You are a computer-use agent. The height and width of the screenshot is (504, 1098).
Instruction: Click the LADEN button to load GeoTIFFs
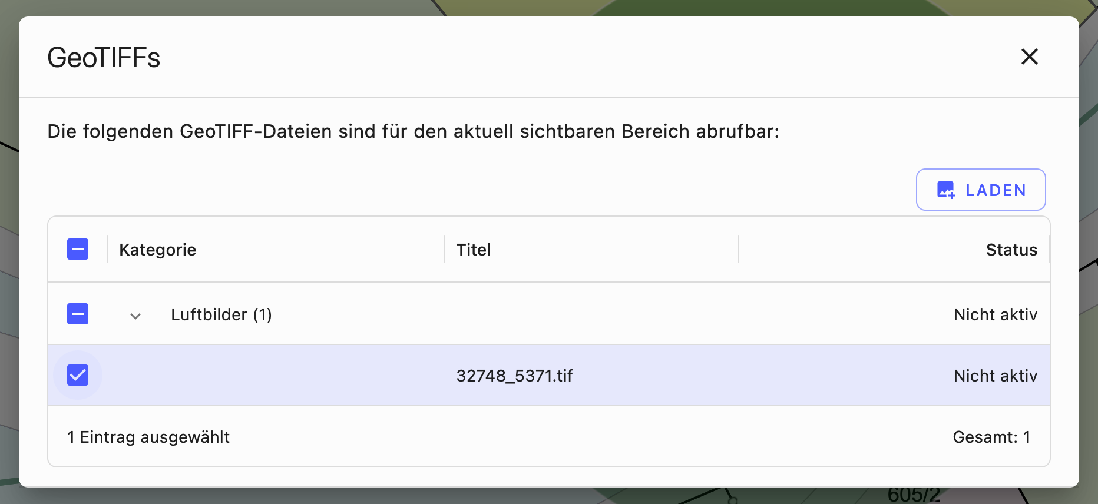[x=981, y=190]
